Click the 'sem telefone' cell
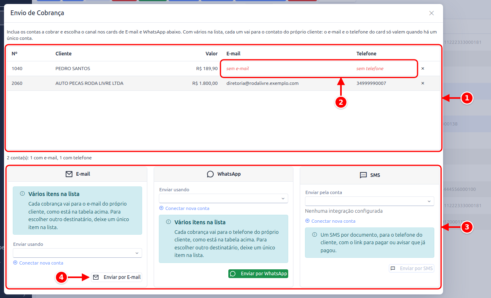Viewport: 491px width, 298px height. [370, 69]
